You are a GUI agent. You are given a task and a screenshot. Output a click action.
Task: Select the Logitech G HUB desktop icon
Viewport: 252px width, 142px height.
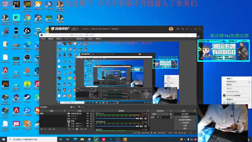27,33
